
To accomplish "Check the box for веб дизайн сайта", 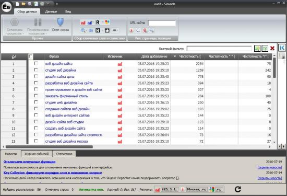I will tap(36, 63).
